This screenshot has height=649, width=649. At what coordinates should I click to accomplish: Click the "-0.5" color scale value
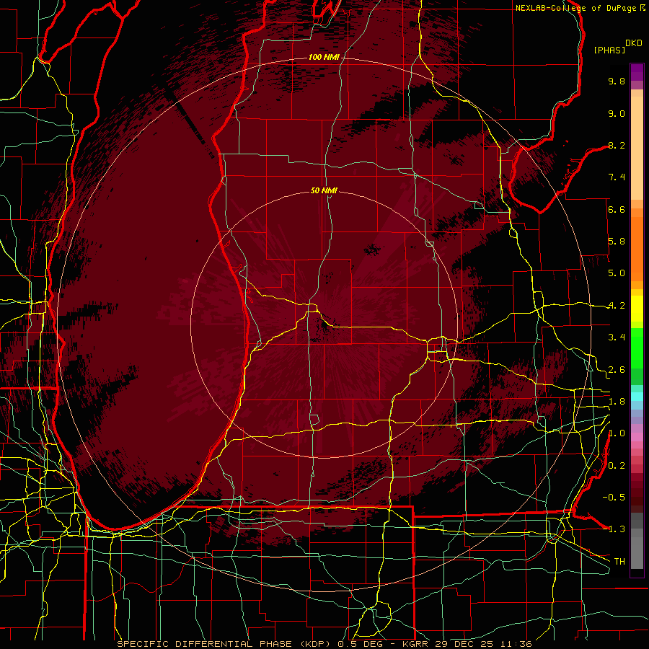(x=614, y=498)
